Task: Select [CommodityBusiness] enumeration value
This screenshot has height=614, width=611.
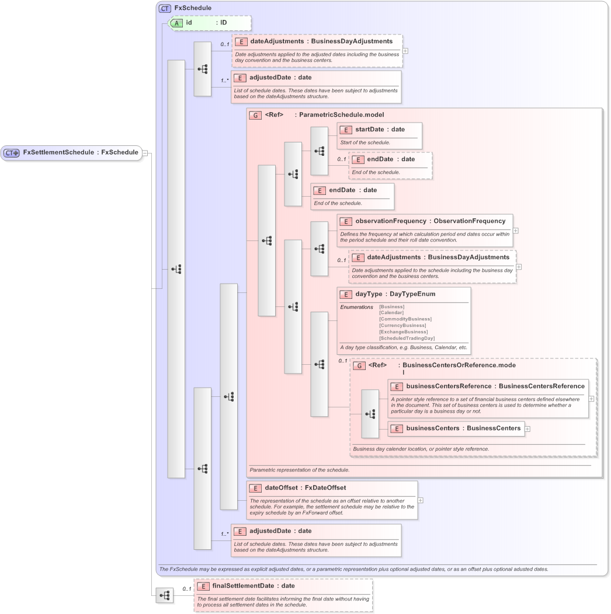Action: 405,319
